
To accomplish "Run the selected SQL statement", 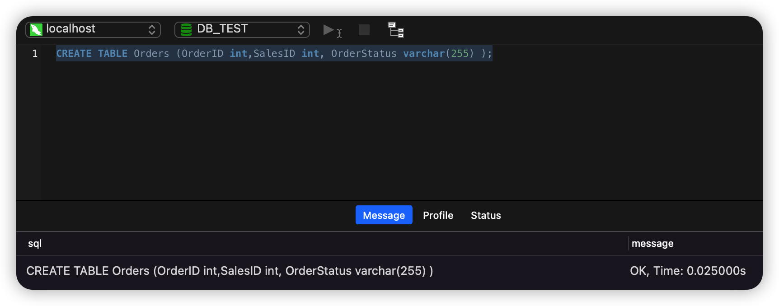I will pos(333,31).
